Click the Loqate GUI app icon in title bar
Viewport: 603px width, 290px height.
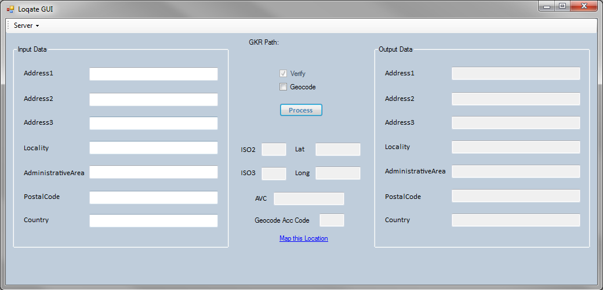[x=10, y=9]
